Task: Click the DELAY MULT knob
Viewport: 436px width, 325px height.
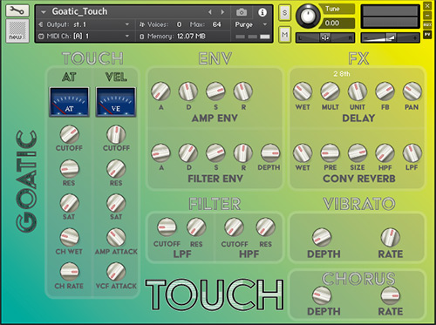Action: pyautogui.click(x=330, y=91)
